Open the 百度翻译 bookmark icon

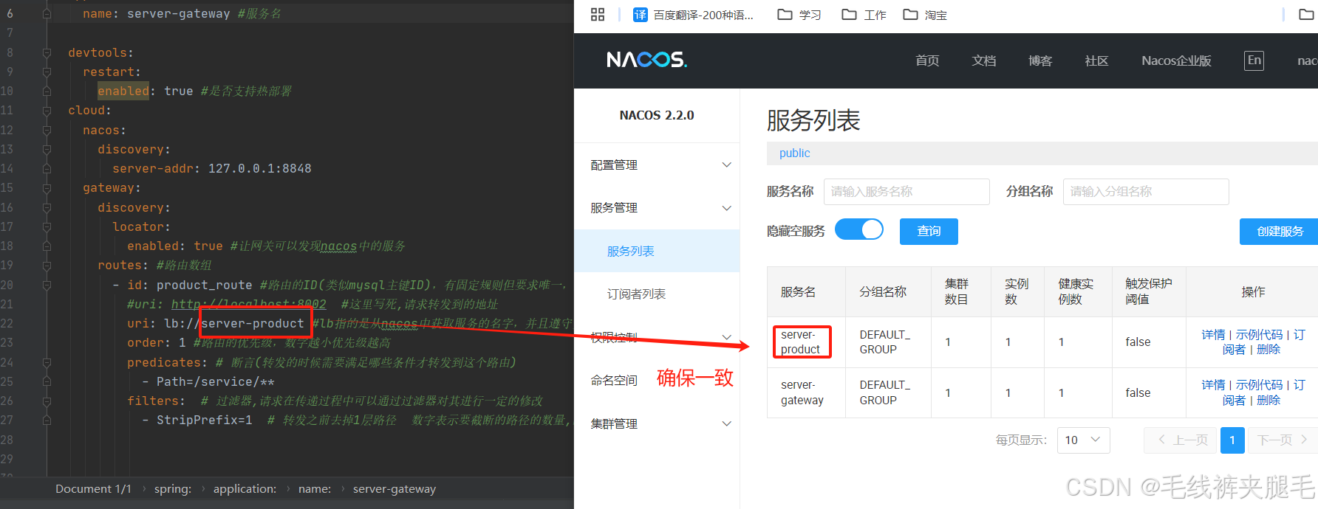click(x=640, y=15)
